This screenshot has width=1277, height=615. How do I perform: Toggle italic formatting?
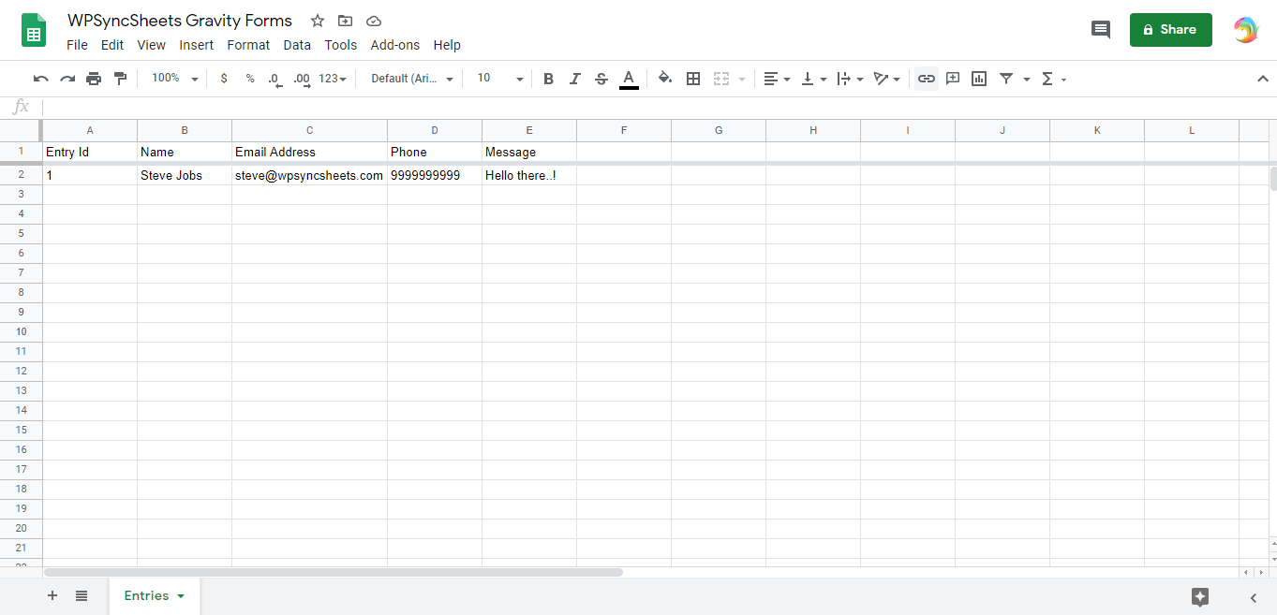(574, 79)
